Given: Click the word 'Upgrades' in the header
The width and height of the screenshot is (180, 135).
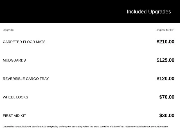Looking at the screenshot, I should pos(159,12).
